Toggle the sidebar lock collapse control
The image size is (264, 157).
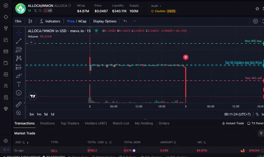[x=6, y=149]
